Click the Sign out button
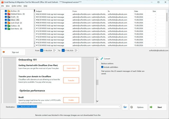The height and width of the screenshot is (119, 169). pos(13,52)
